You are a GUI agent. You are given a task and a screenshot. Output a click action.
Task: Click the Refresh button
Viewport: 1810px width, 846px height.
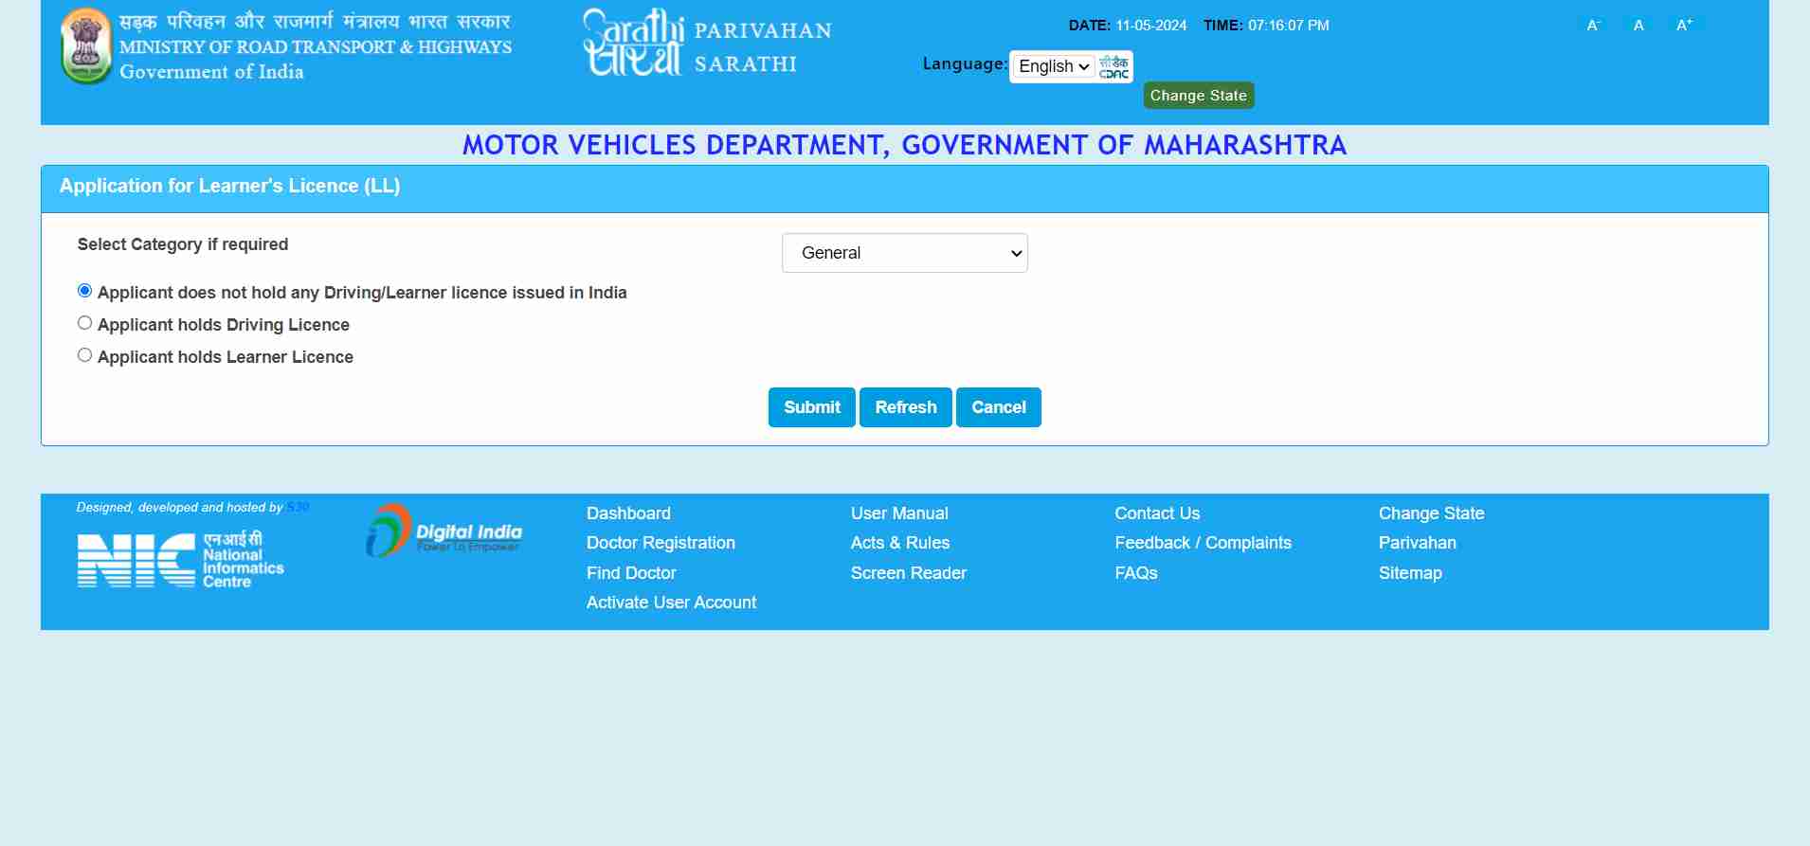(905, 407)
